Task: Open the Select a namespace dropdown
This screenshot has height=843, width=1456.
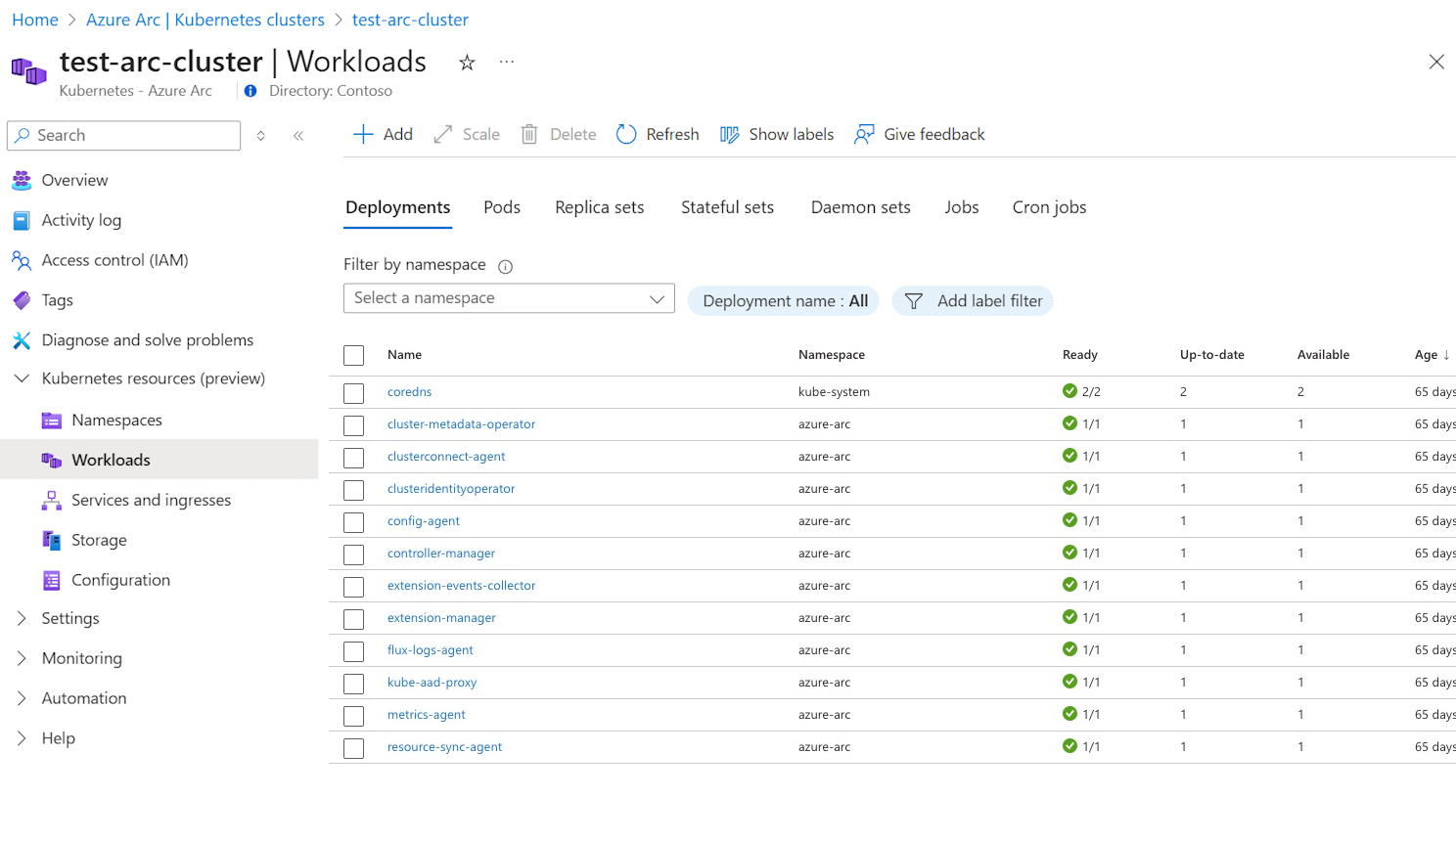Action: click(509, 298)
